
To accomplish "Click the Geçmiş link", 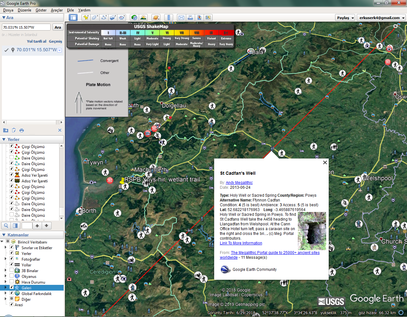I will click(56, 41).
